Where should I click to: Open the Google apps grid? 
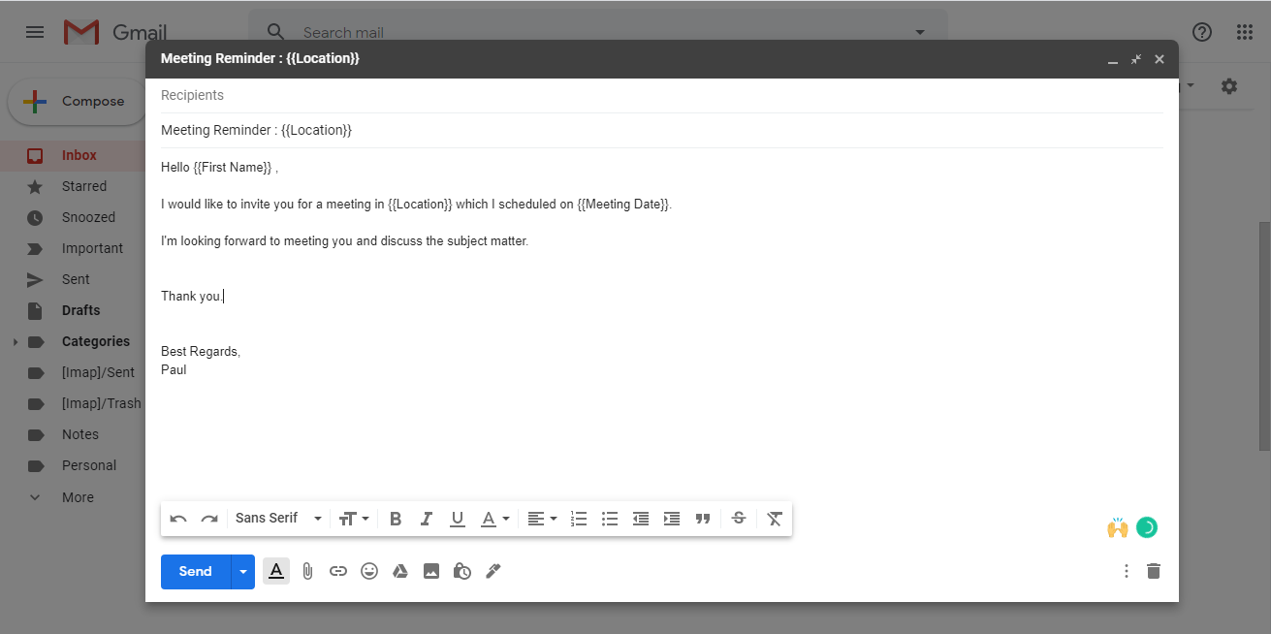(1246, 32)
